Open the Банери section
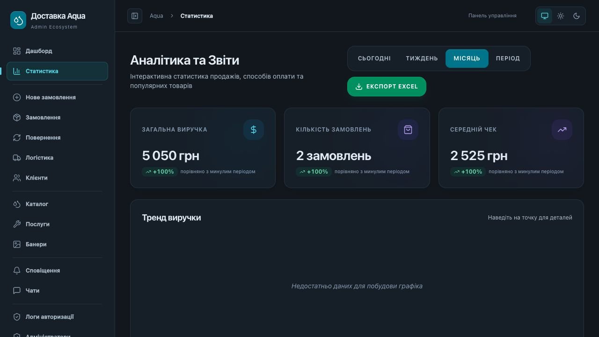Image resolution: width=599 pixels, height=337 pixels. (57, 244)
